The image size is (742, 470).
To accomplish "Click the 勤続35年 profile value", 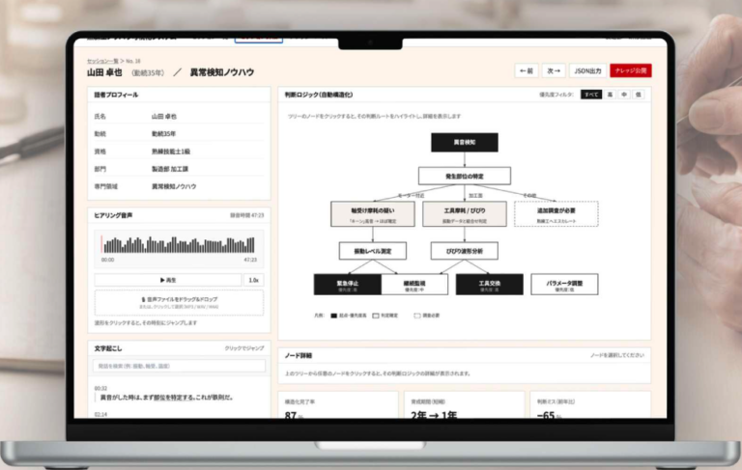I will pyautogui.click(x=163, y=134).
